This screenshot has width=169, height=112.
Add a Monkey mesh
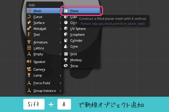click(82, 60)
